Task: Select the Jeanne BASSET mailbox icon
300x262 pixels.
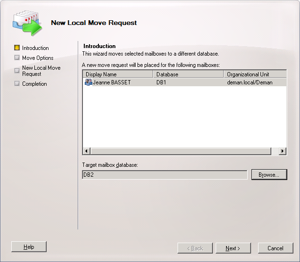Action: (x=89, y=82)
